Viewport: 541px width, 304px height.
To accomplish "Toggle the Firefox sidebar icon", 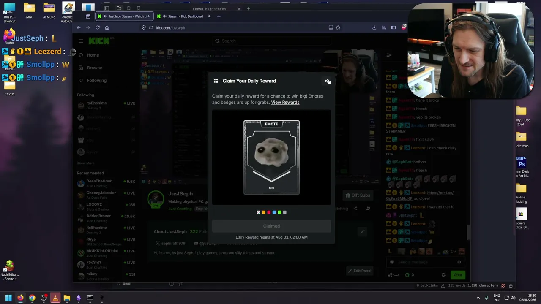I will (393, 27).
